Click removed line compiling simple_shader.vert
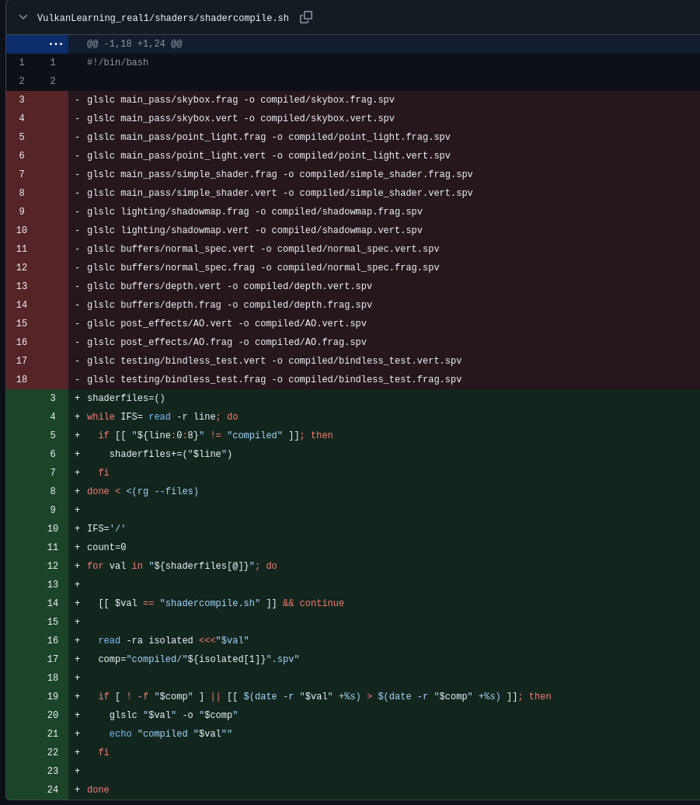700x805 pixels. pyautogui.click(x=280, y=193)
